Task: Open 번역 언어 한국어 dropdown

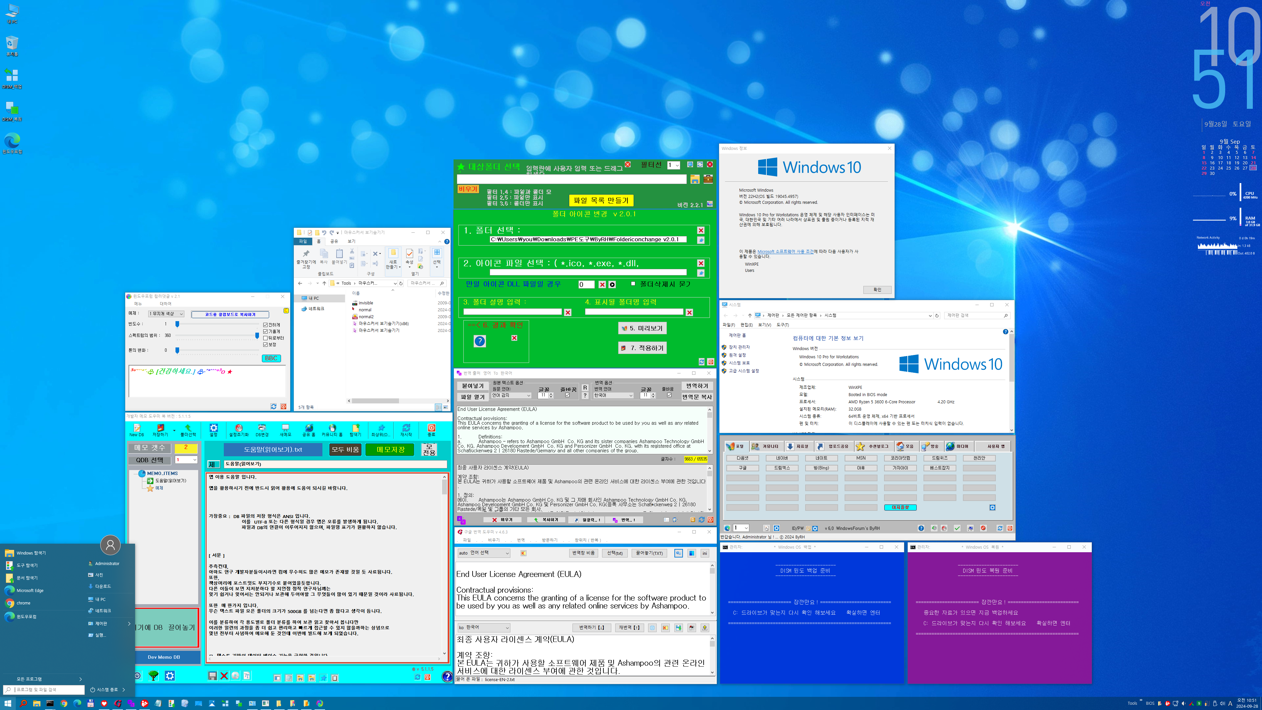Action: coord(613,395)
